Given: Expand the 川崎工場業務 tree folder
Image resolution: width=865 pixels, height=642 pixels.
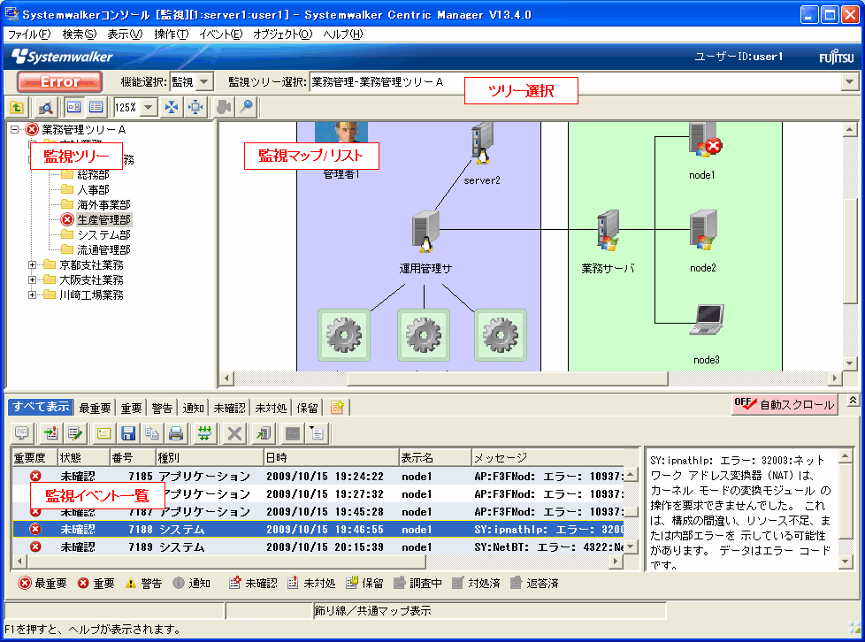Looking at the screenshot, I should [32, 294].
